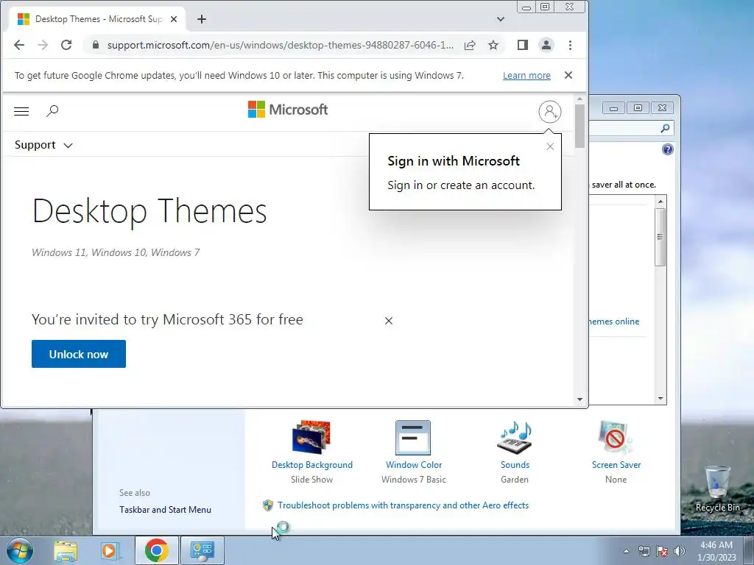Click the themes list scrollbar thumb
The width and height of the screenshot is (754, 565).
660,237
